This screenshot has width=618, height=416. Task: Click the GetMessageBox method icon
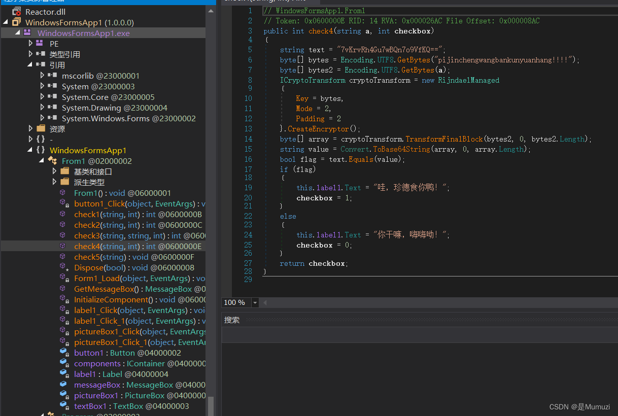pyautogui.click(x=63, y=289)
